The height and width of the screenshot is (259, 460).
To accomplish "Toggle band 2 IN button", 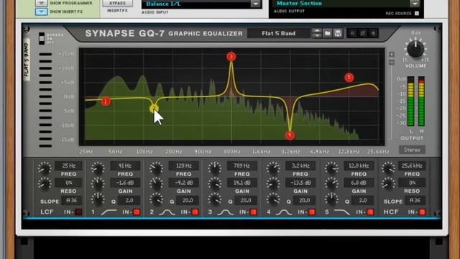I will pos(195,212).
